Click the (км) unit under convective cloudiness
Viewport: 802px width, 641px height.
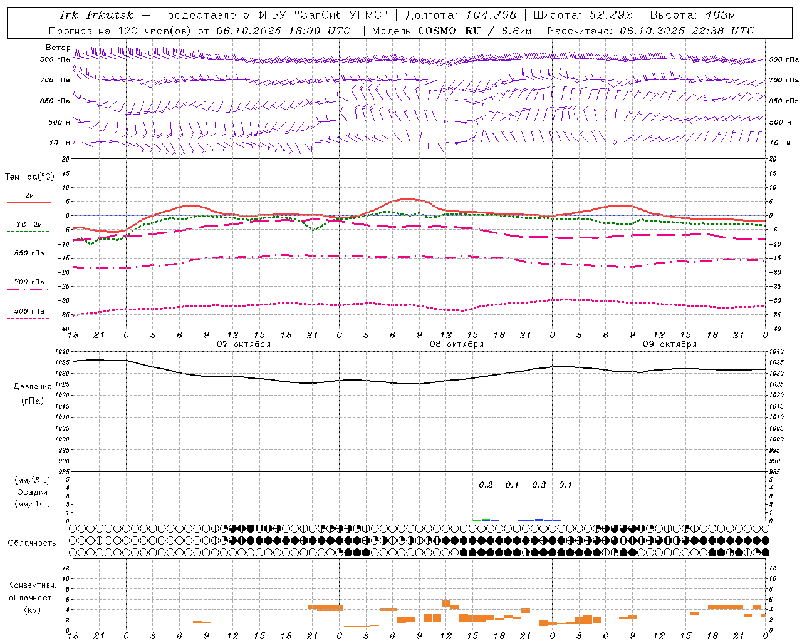tap(32, 610)
